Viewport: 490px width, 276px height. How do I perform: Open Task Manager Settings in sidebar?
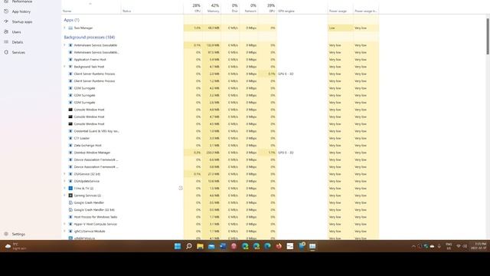(18, 234)
